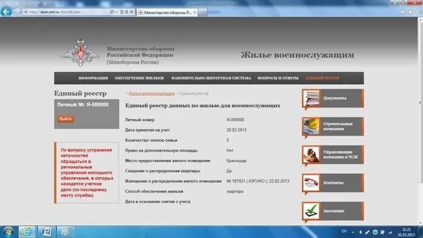Click the compatibility view icon in address bar
This screenshot has height=238, width=423.
click(x=122, y=12)
